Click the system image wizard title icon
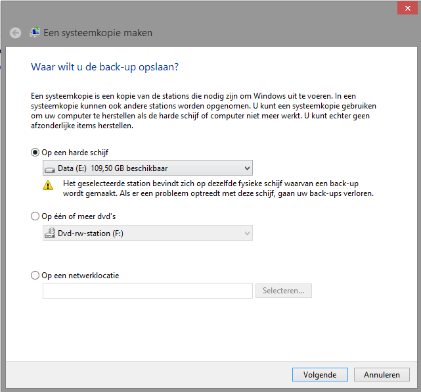Image resolution: width=421 pixels, height=392 pixels. click(35, 32)
